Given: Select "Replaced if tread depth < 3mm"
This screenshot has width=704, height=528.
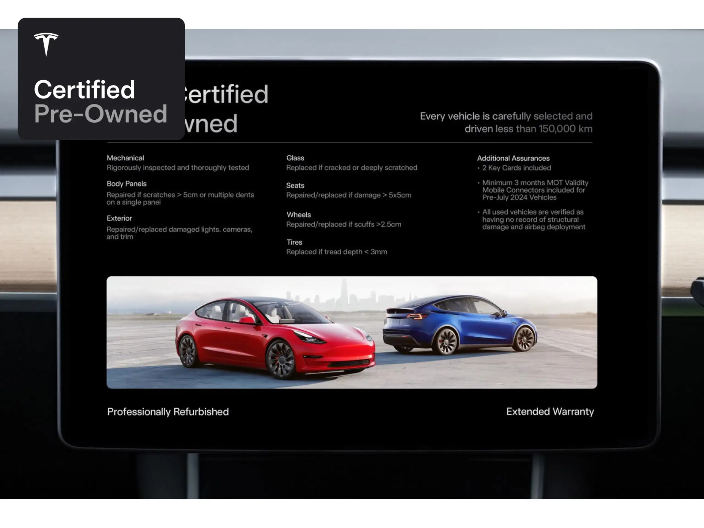Looking at the screenshot, I should pyautogui.click(x=337, y=252).
